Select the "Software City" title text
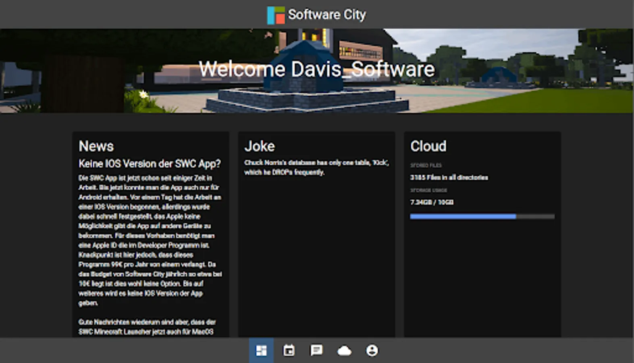Image resolution: width=634 pixels, height=363 pixels. point(327,15)
